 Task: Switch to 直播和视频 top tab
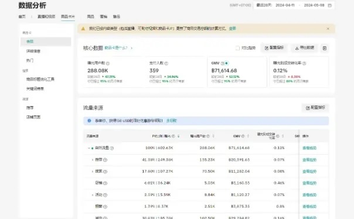(46, 16)
